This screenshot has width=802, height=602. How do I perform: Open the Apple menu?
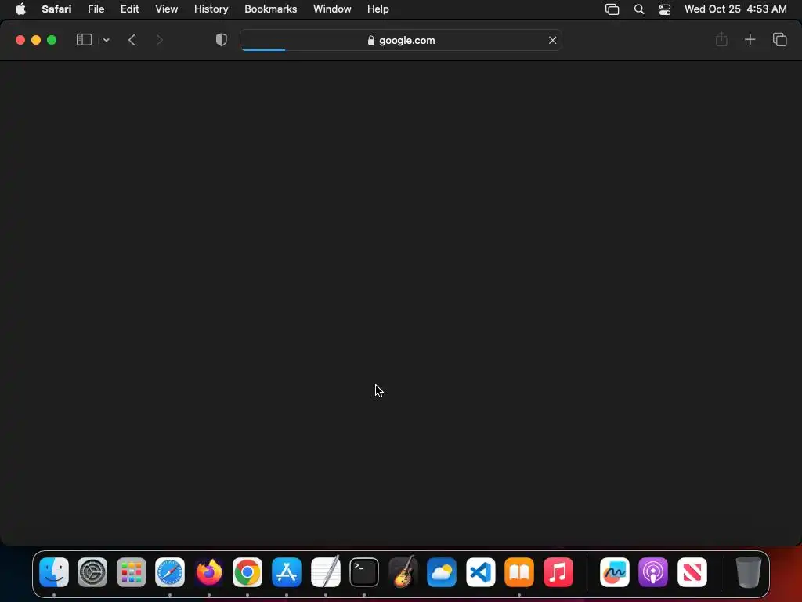[20, 9]
